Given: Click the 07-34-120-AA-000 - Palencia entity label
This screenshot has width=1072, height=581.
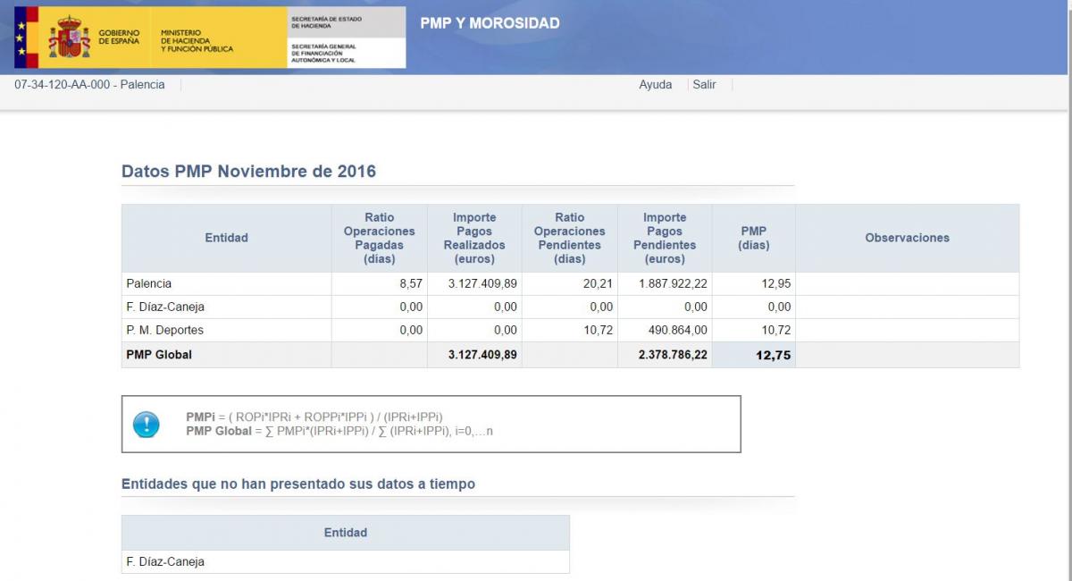Looking at the screenshot, I should pyautogui.click(x=89, y=85).
